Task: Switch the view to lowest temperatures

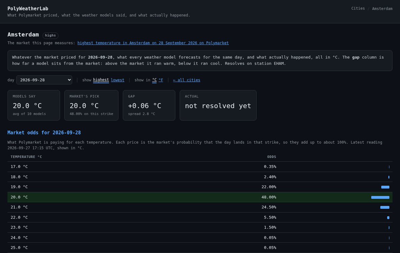Action: pos(118,80)
